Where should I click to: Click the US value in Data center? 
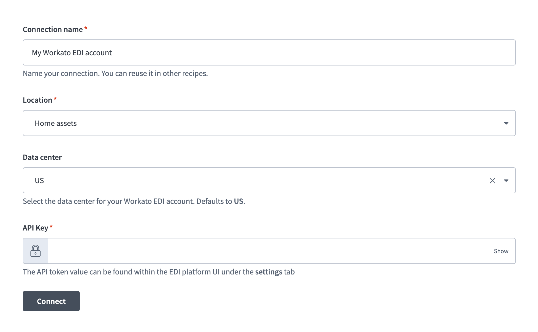(39, 181)
